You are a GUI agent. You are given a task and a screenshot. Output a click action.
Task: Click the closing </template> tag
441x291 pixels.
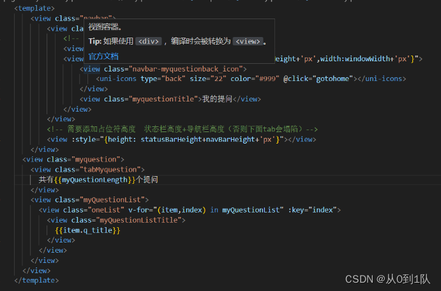point(36,280)
